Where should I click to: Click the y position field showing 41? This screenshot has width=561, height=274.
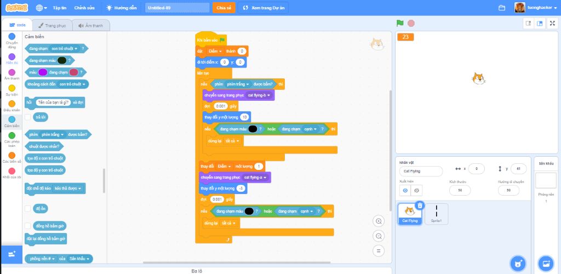[519, 168]
